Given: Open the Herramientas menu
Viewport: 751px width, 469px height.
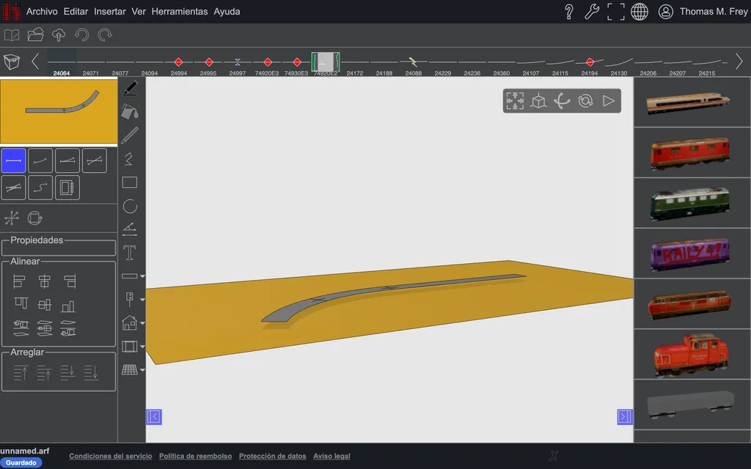Looking at the screenshot, I should coord(180,12).
